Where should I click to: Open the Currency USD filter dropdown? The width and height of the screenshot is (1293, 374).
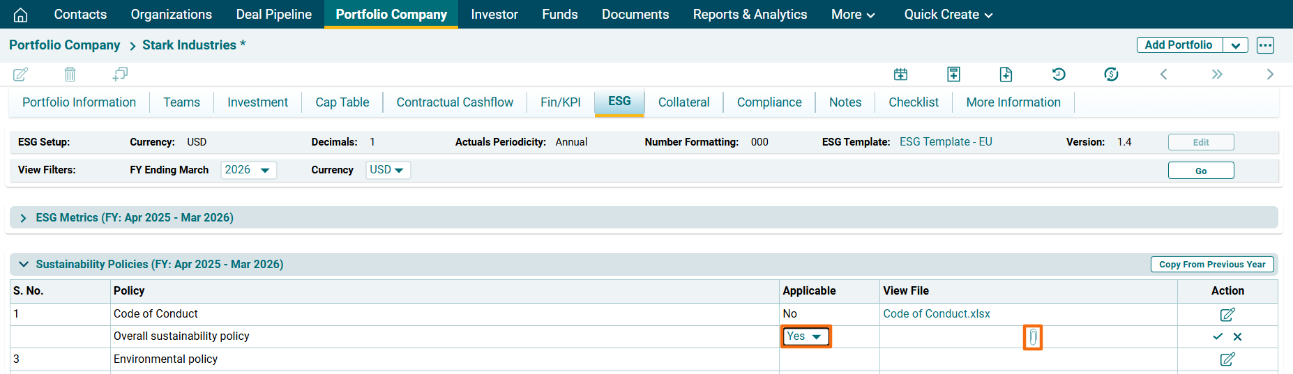click(x=388, y=170)
